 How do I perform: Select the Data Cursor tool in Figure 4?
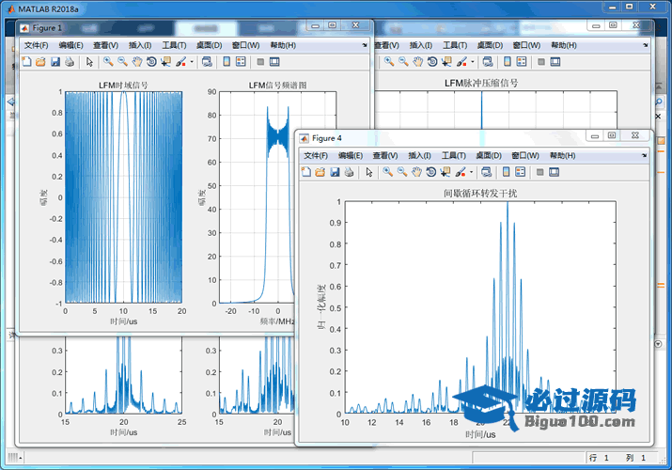(x=445, y=172)
